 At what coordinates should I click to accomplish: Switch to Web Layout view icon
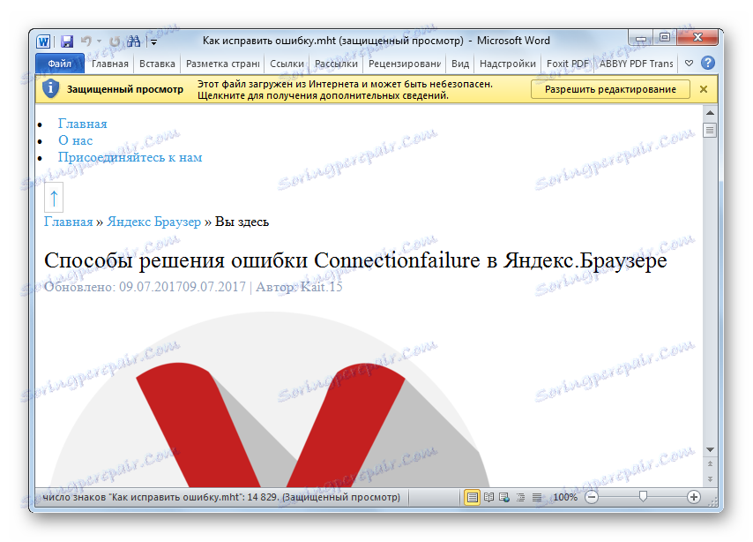click(504, 497)
